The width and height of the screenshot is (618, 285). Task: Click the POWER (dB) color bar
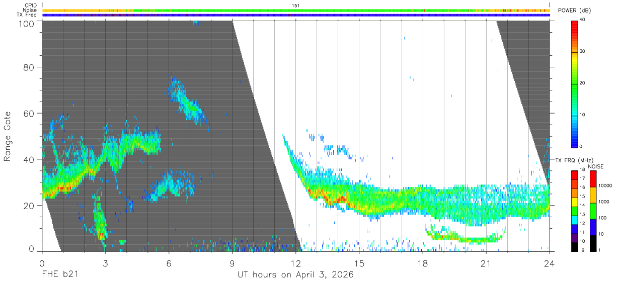575,83
